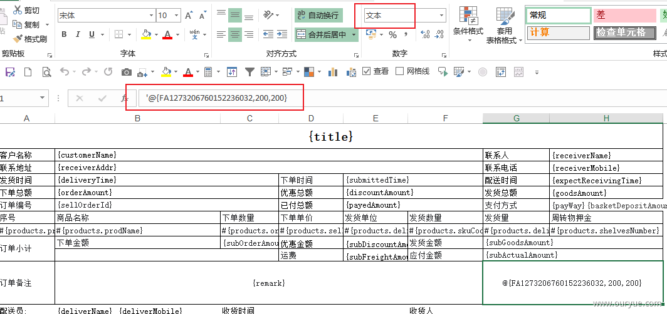Increase the cell indent
Screen dimensions: 667x314
[282, 34]
